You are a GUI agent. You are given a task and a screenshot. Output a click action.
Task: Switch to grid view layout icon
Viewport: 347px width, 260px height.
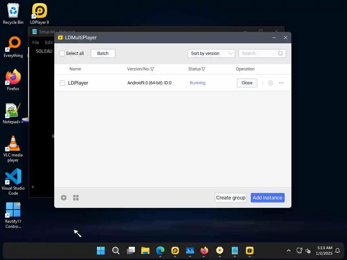(76, 198)
